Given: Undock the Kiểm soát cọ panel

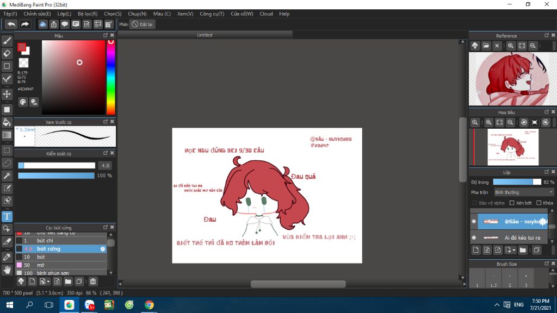Looking at the screenshot, I should pos(106,153).
